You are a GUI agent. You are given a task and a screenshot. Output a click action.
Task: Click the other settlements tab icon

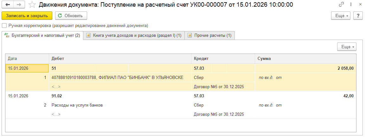click(189, 36)
